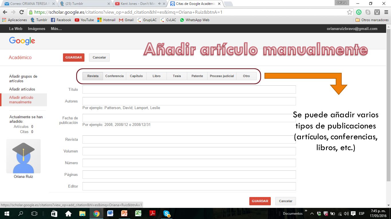Viewport: 391px width, 219px height.
Task: Click the Académico link
Action: tap(20, 57)
